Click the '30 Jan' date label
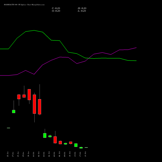 tap(28, 154)
